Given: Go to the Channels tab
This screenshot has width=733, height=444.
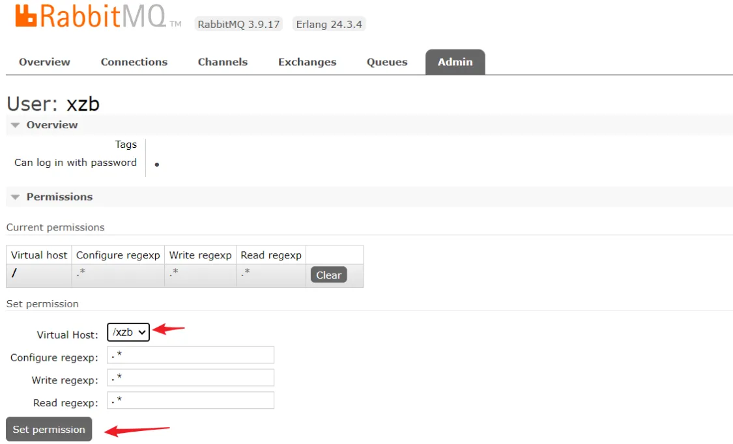Looking at the screenshot, I should [222, 62].
